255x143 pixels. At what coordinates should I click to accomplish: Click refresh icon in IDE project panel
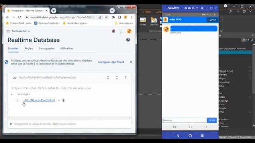coord(247,40)
